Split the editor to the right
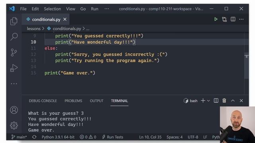The height and width of the screenshot is (143, 255). [x=233, y=19]
